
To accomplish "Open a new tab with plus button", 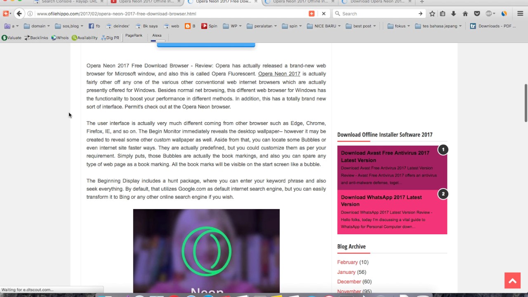I will (x=422, y=2).
